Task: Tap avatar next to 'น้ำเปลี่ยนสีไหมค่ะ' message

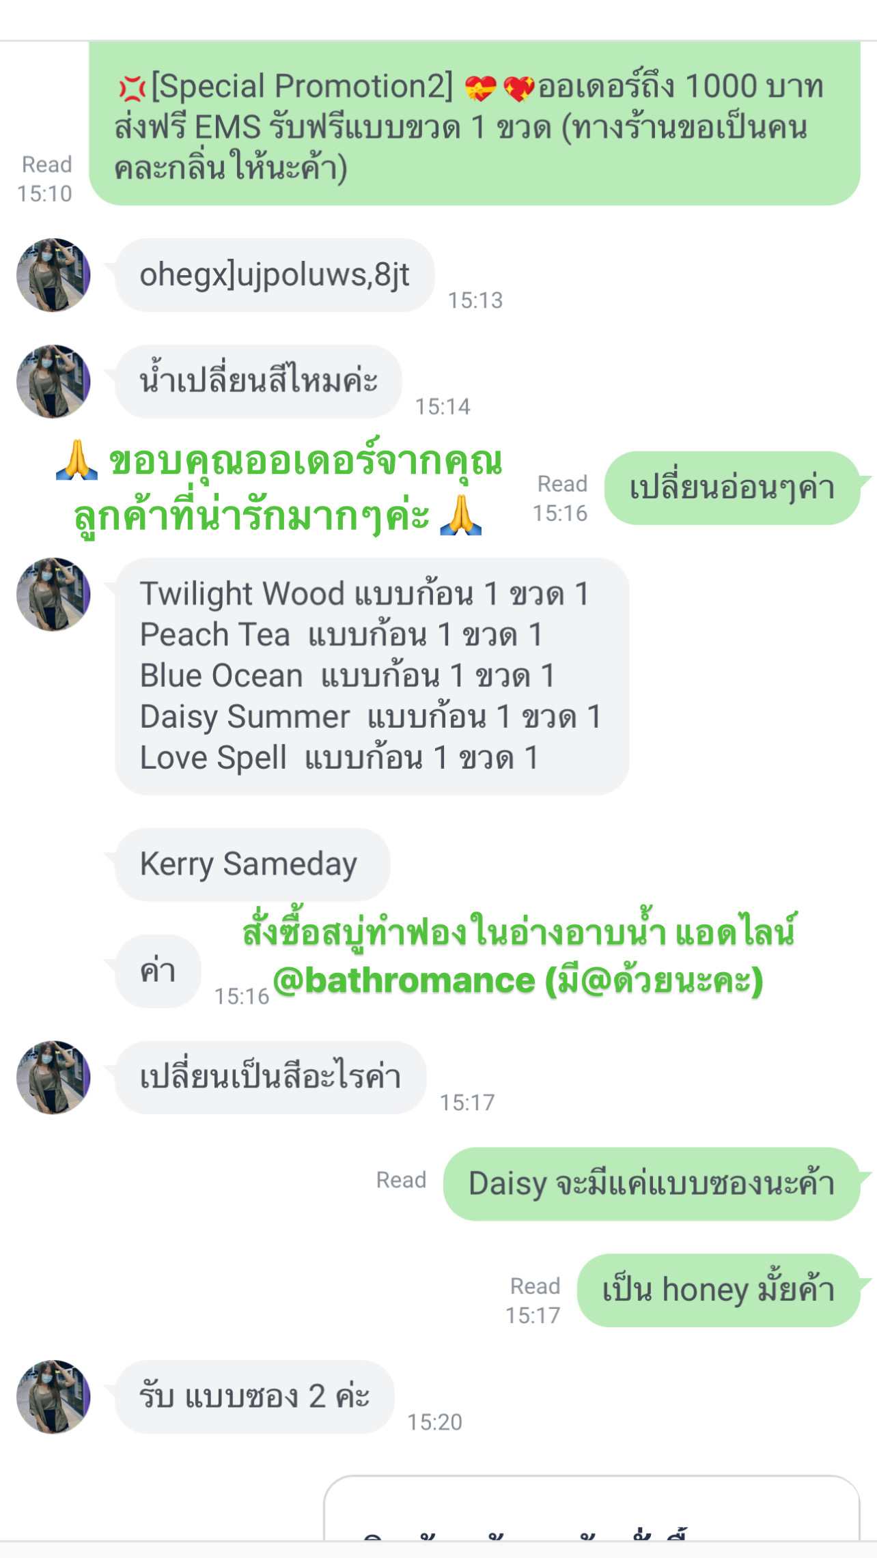Action: [x=53, y=382]
